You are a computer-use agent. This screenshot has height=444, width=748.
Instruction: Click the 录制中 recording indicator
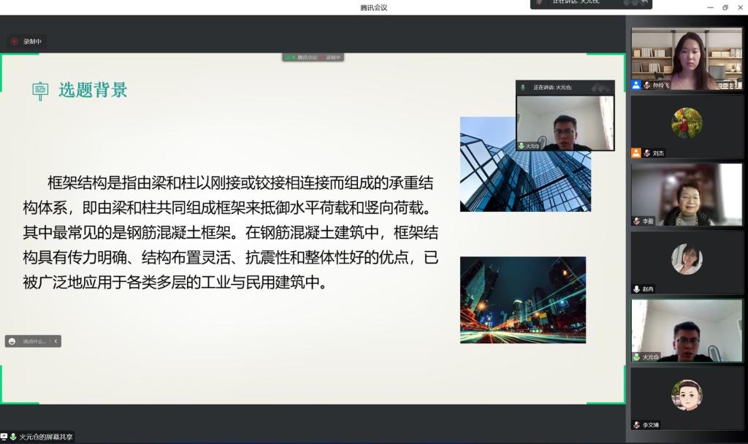(32, 42)
